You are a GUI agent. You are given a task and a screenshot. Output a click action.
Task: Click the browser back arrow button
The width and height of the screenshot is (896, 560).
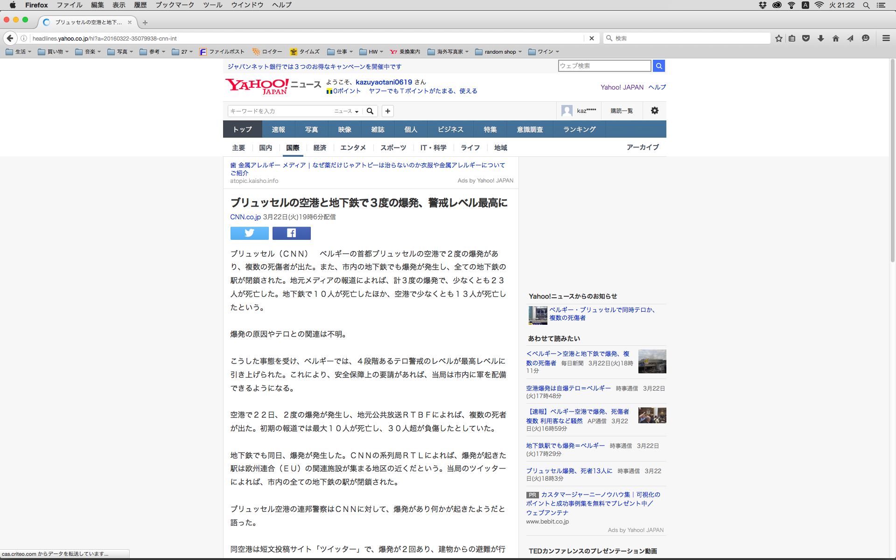[10, 38]
